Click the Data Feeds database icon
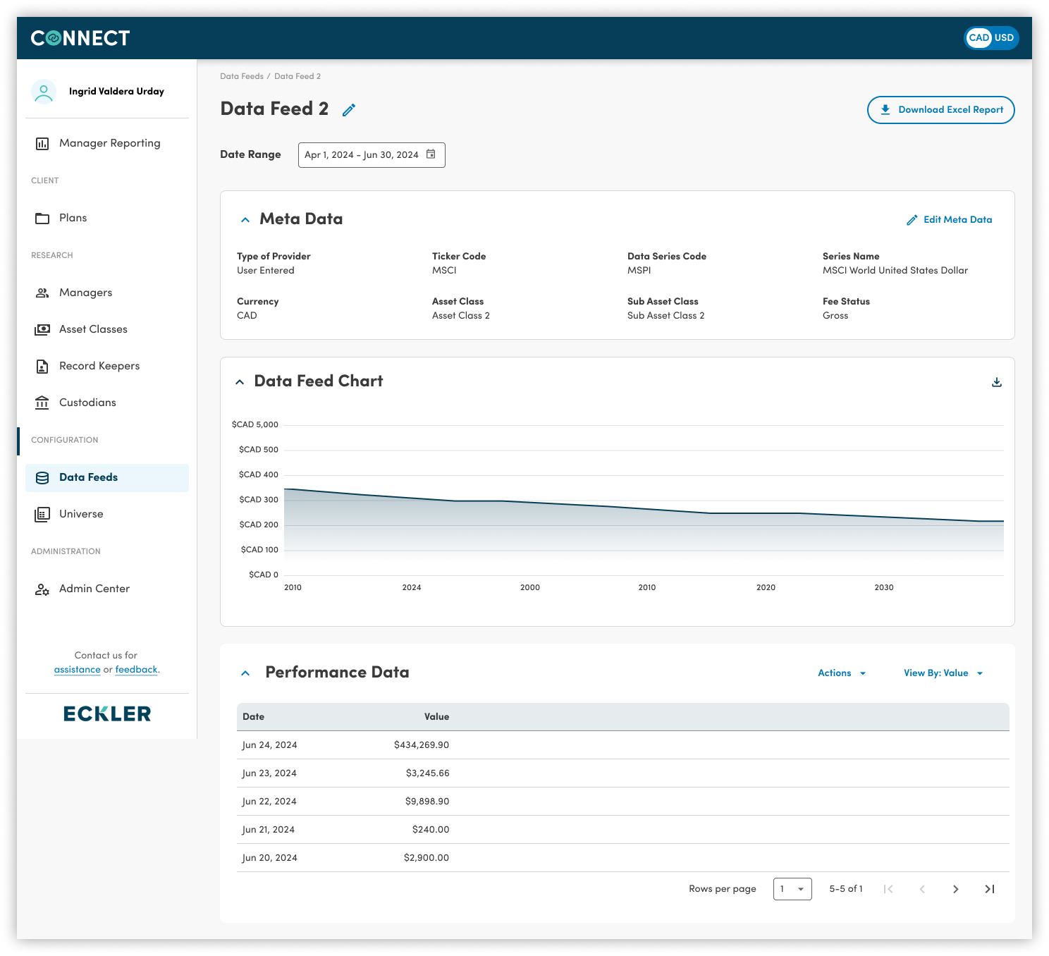This screenshot has height=956, width=1049. tap(42, 478)
